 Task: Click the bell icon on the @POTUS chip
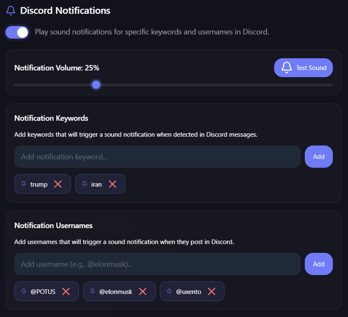click(x=24, y=291)
